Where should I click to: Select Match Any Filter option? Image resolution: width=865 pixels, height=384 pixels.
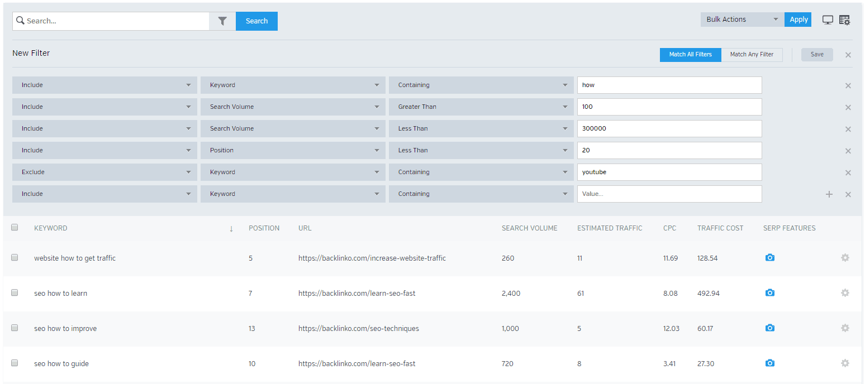click(752, 55)
